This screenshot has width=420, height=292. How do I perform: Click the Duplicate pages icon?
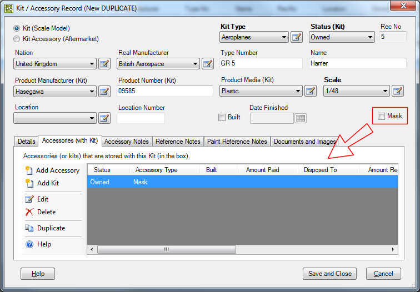click(x=29, y=228)
